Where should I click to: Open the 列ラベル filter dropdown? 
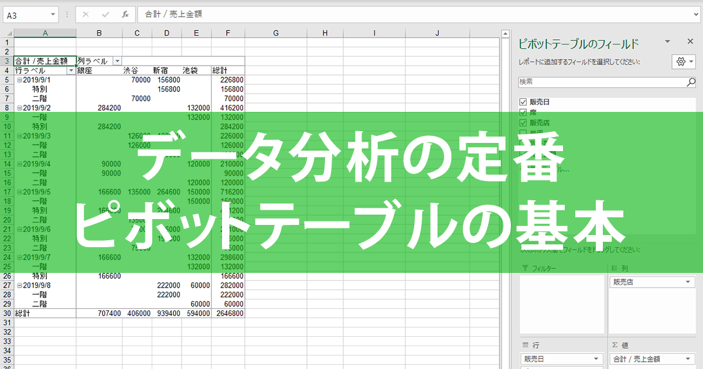click(x=117, y=61)
